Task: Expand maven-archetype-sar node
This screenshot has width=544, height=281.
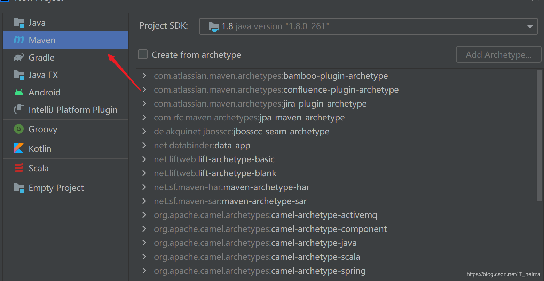Action: click(x=144, y=201)
